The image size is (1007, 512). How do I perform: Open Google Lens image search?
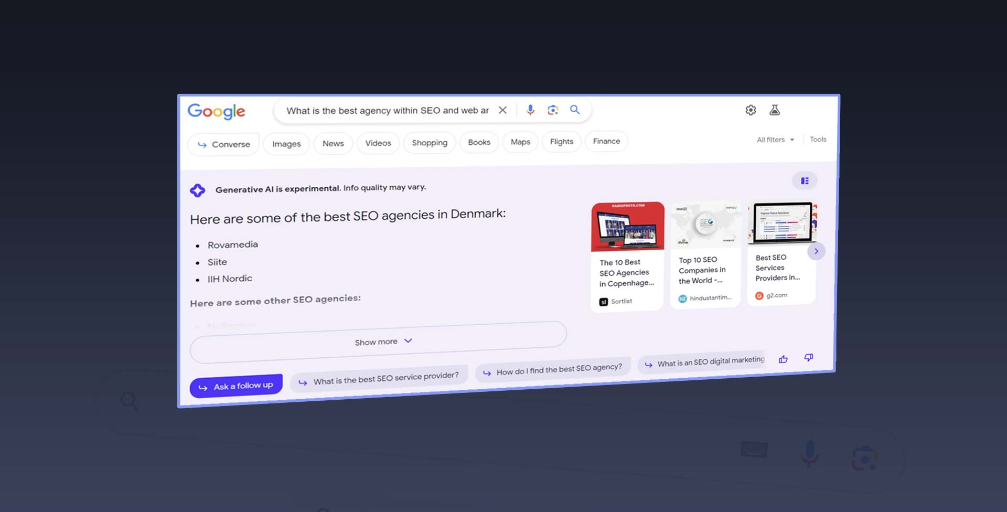point(553,110)
